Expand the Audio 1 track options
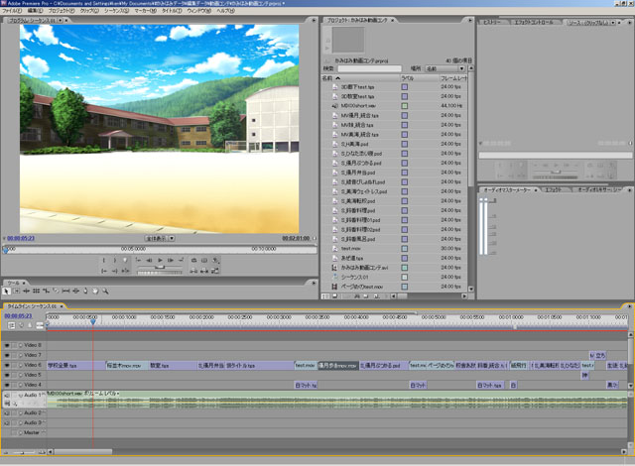Viewport: 635px width, 466px height. pyautogui.click(x=20, y=396)
